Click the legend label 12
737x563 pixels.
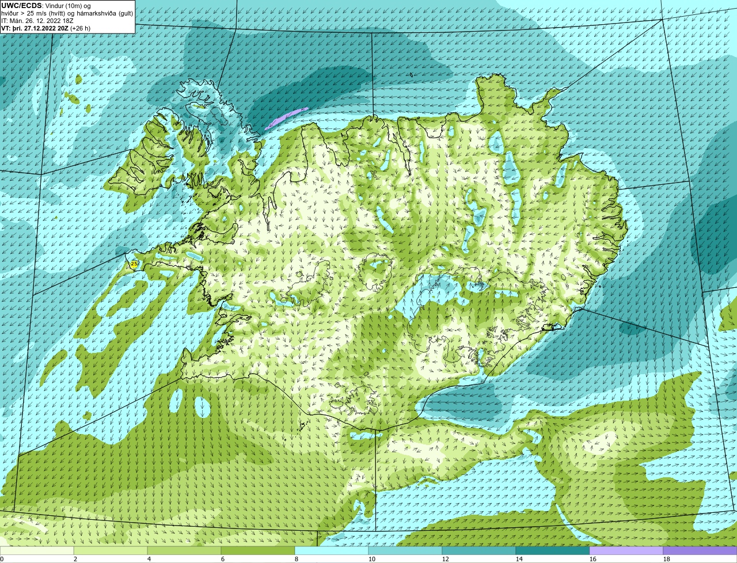[446, 559]
